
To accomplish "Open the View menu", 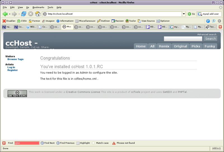I will [20, 8].
